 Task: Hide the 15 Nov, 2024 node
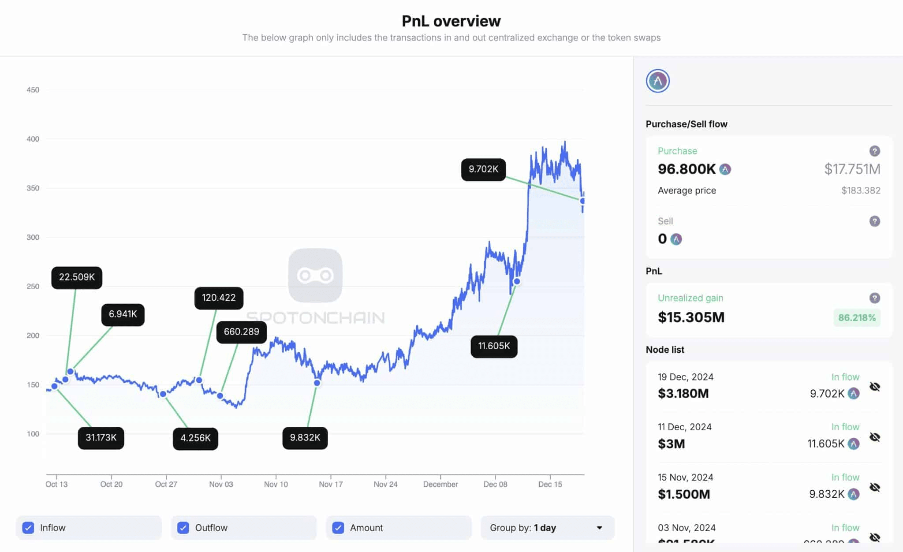pos(874,488)
